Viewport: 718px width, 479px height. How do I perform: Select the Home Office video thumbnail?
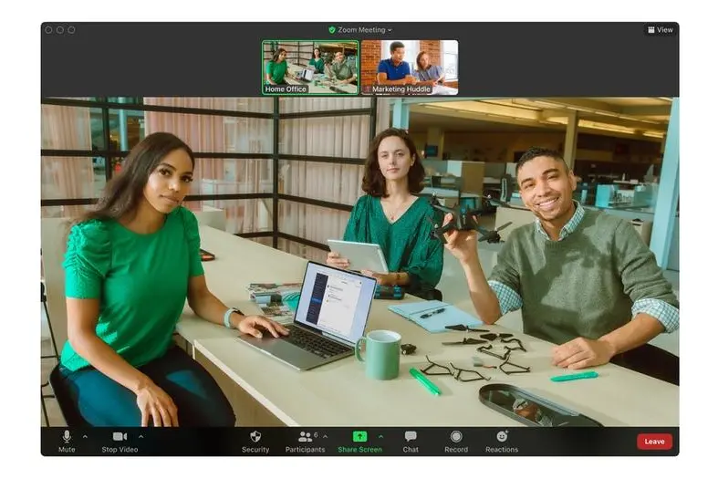click(310, 67)
